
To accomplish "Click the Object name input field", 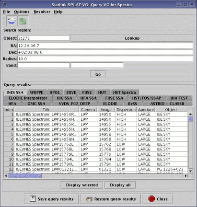I will pos(44,38).
